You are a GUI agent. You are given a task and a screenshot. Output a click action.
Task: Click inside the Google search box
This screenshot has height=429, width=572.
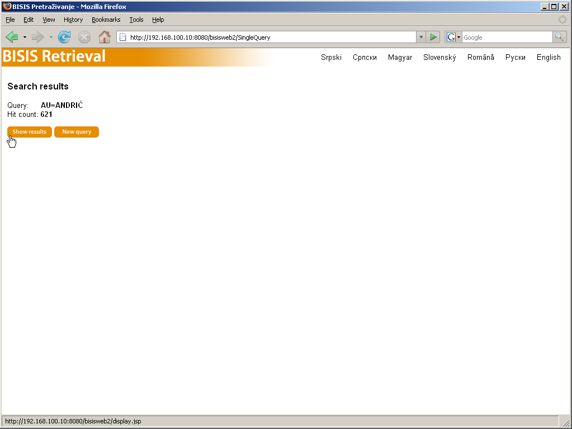click(x=507, y=37)
